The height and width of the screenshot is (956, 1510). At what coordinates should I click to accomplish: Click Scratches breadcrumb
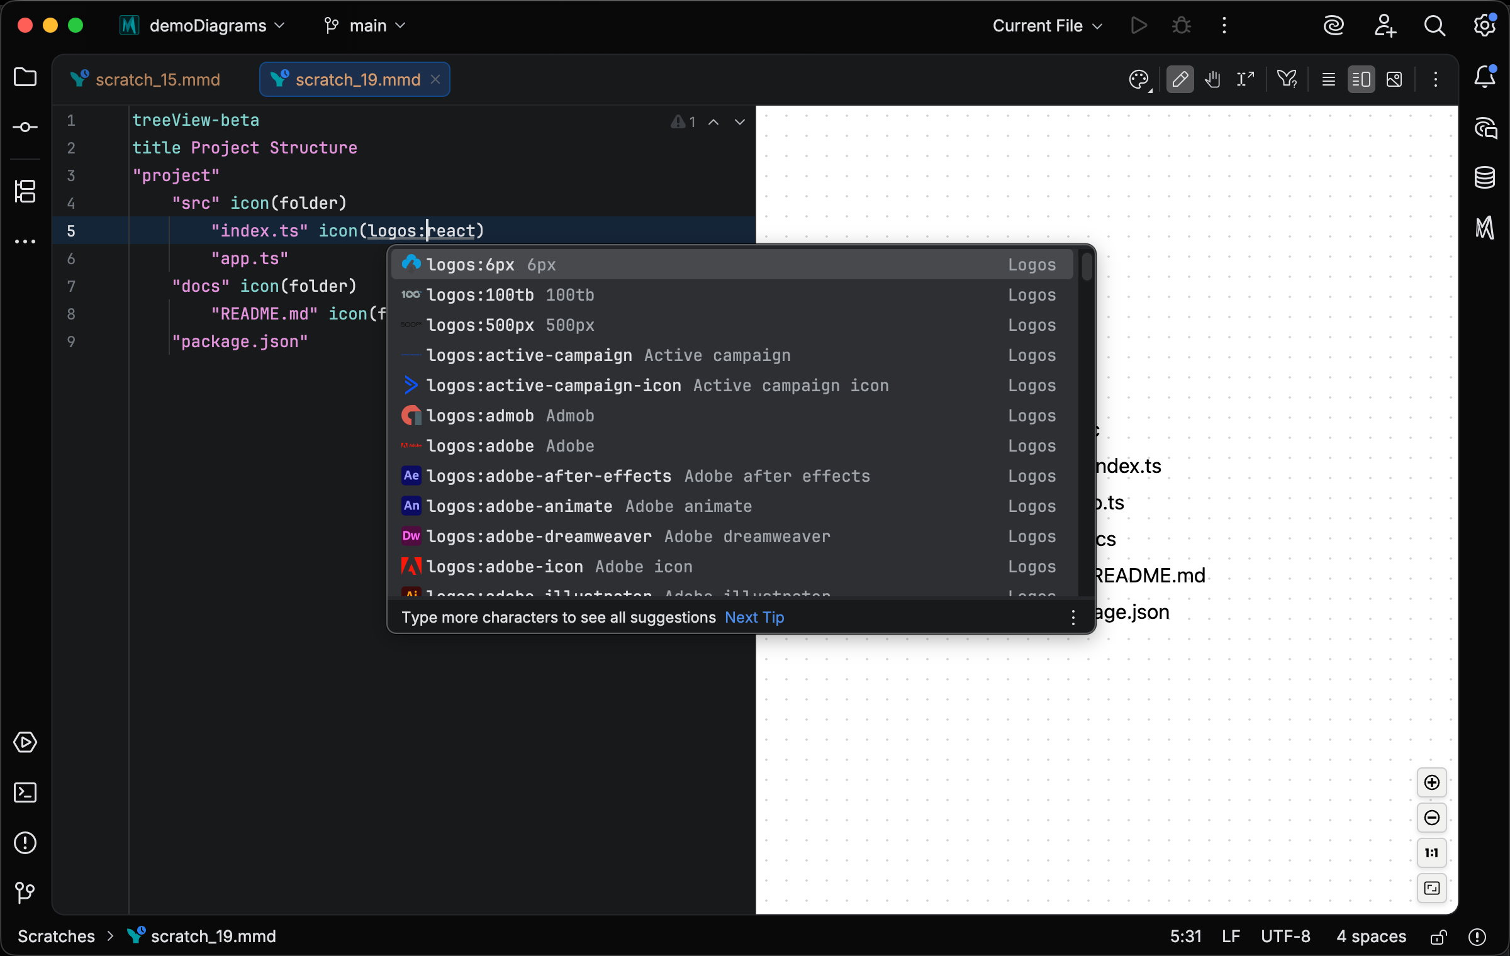tap(57, 937)
